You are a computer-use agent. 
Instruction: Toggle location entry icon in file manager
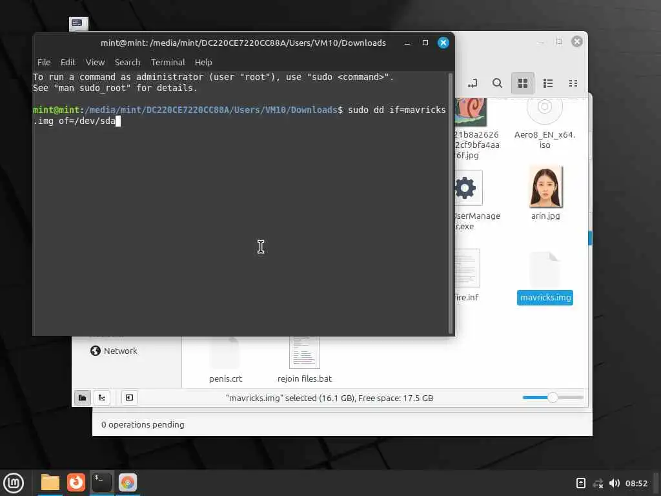coord(473,83)
